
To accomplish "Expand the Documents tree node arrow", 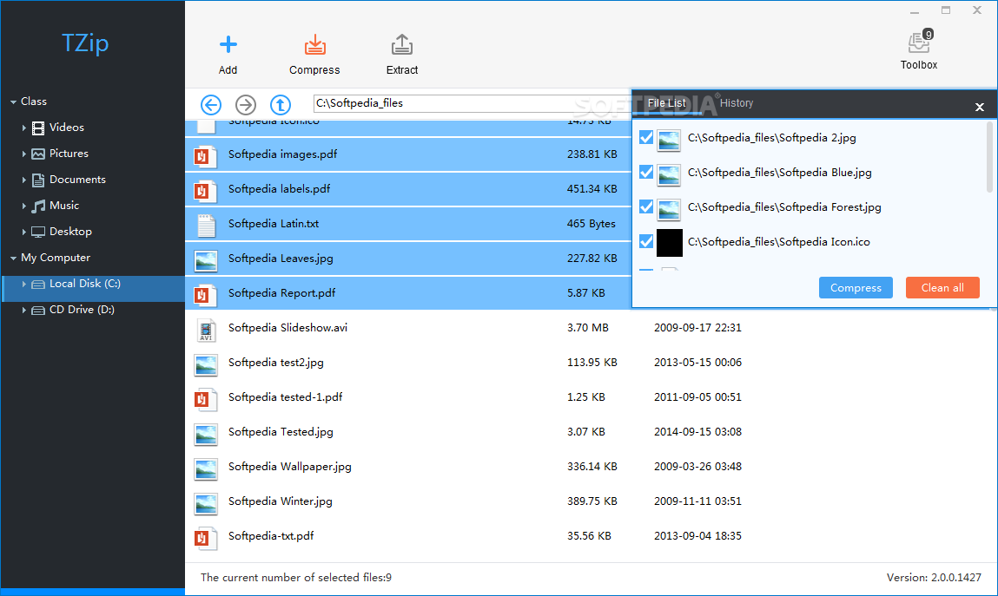I will point(24,180).
